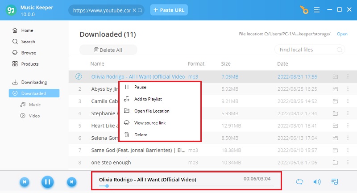Open the file location via Open link
This screenshot has height=193, width=357.
point(342,34)
